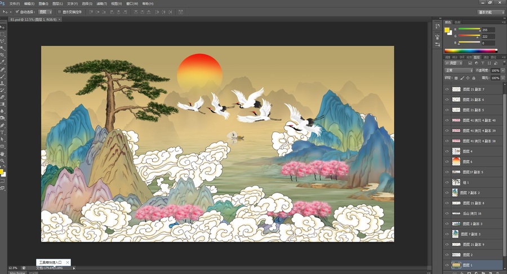This screenshot has height=274, width=507.
Task: Switch to the 通道 channels tab
Action: point(486,57)
